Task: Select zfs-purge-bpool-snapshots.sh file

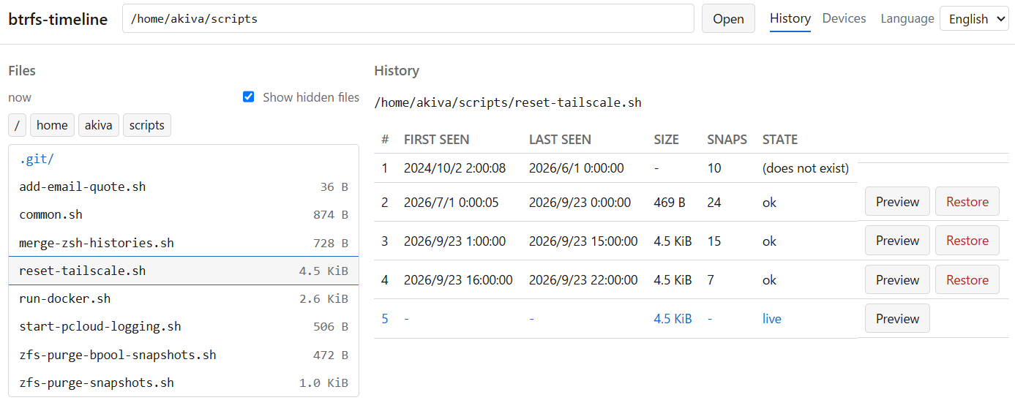Action: click(x=184, y=355)
